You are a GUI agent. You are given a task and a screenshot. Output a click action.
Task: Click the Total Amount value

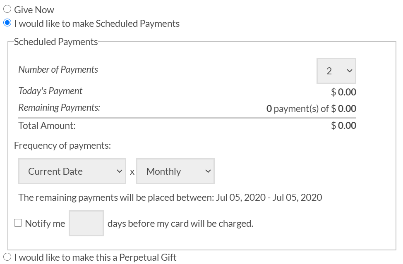[343, 126]
